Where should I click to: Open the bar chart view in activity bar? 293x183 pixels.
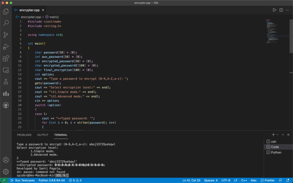[6, 94]
